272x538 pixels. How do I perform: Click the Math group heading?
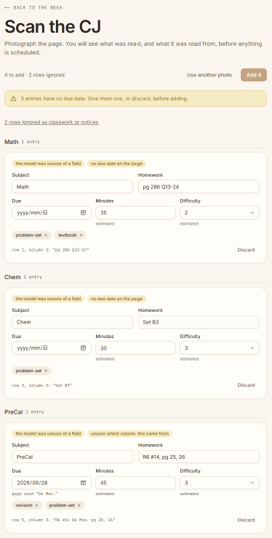(12, 142)
